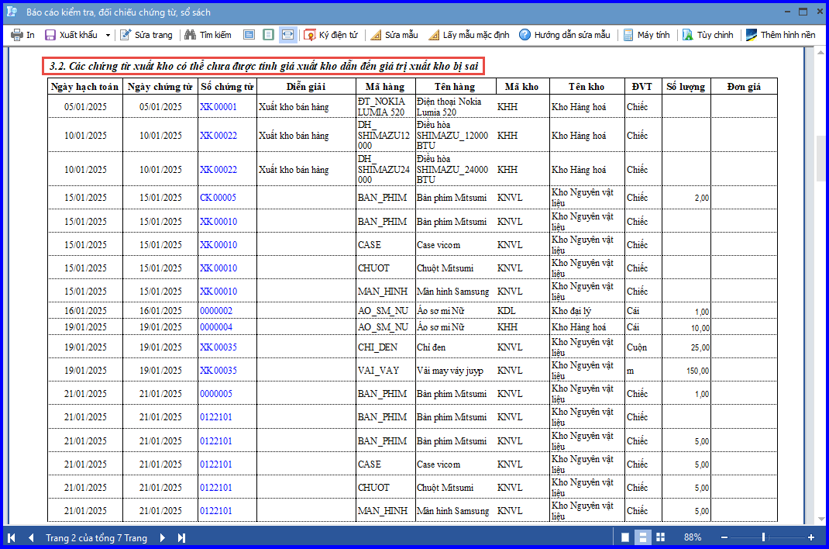Click the zoom slider handle
829x549 pixels.
point(763,537)
